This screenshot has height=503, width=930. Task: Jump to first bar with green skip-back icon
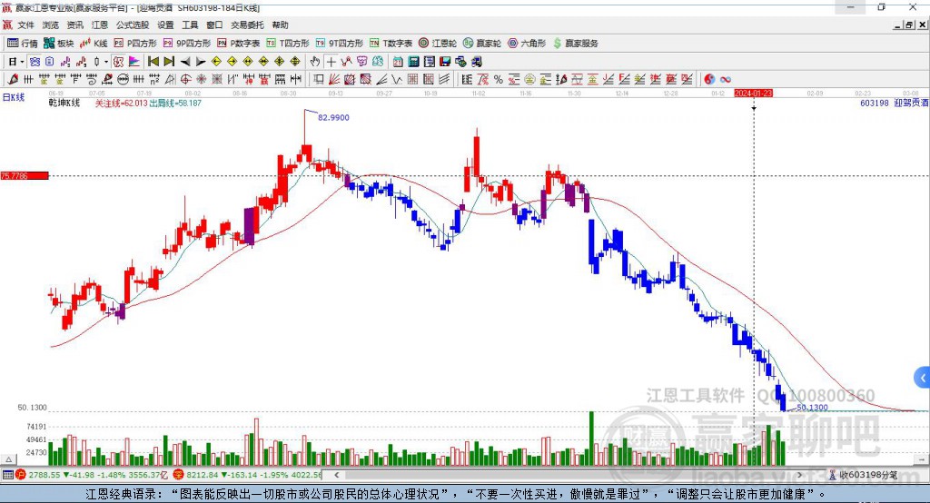[x=153, y=62]
